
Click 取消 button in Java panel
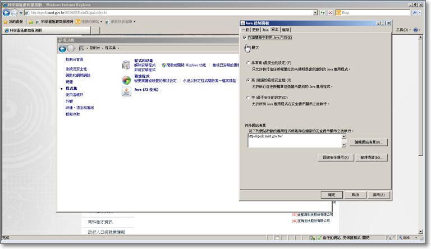355,195
